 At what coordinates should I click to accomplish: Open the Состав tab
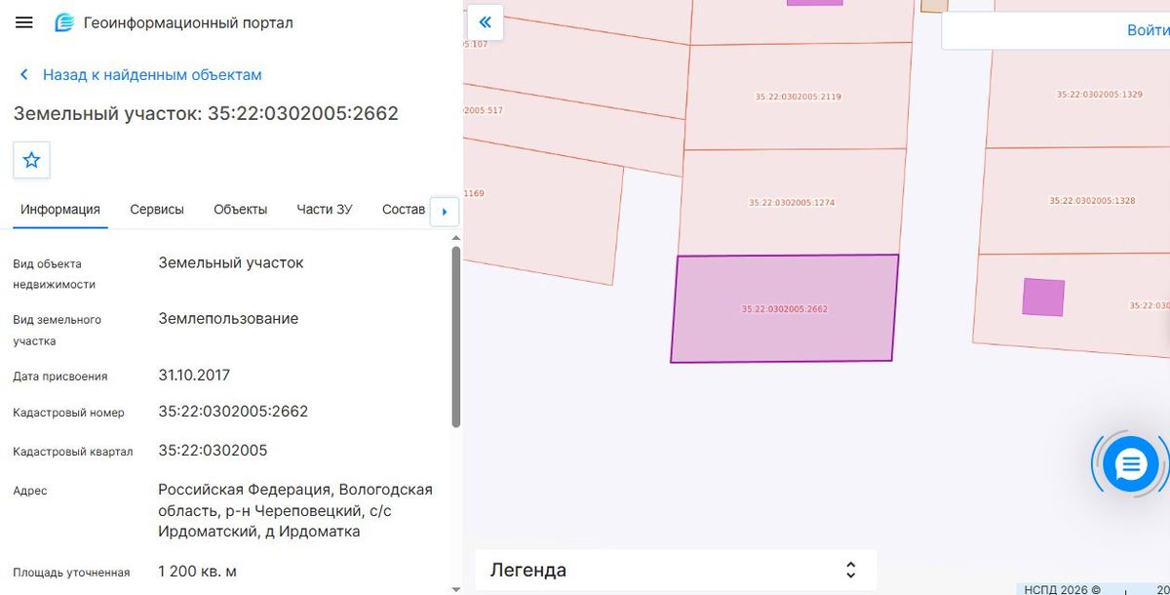(404, 209)
